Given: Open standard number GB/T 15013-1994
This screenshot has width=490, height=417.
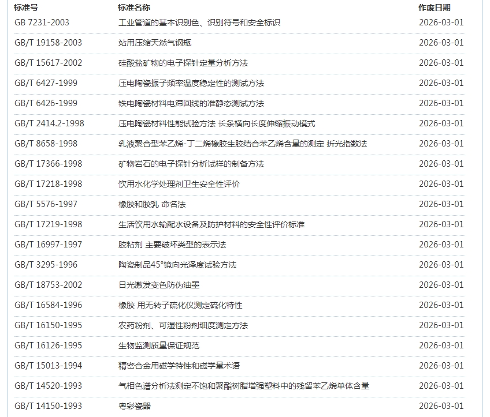Looking at the screenshot, I should click(48, 366).
